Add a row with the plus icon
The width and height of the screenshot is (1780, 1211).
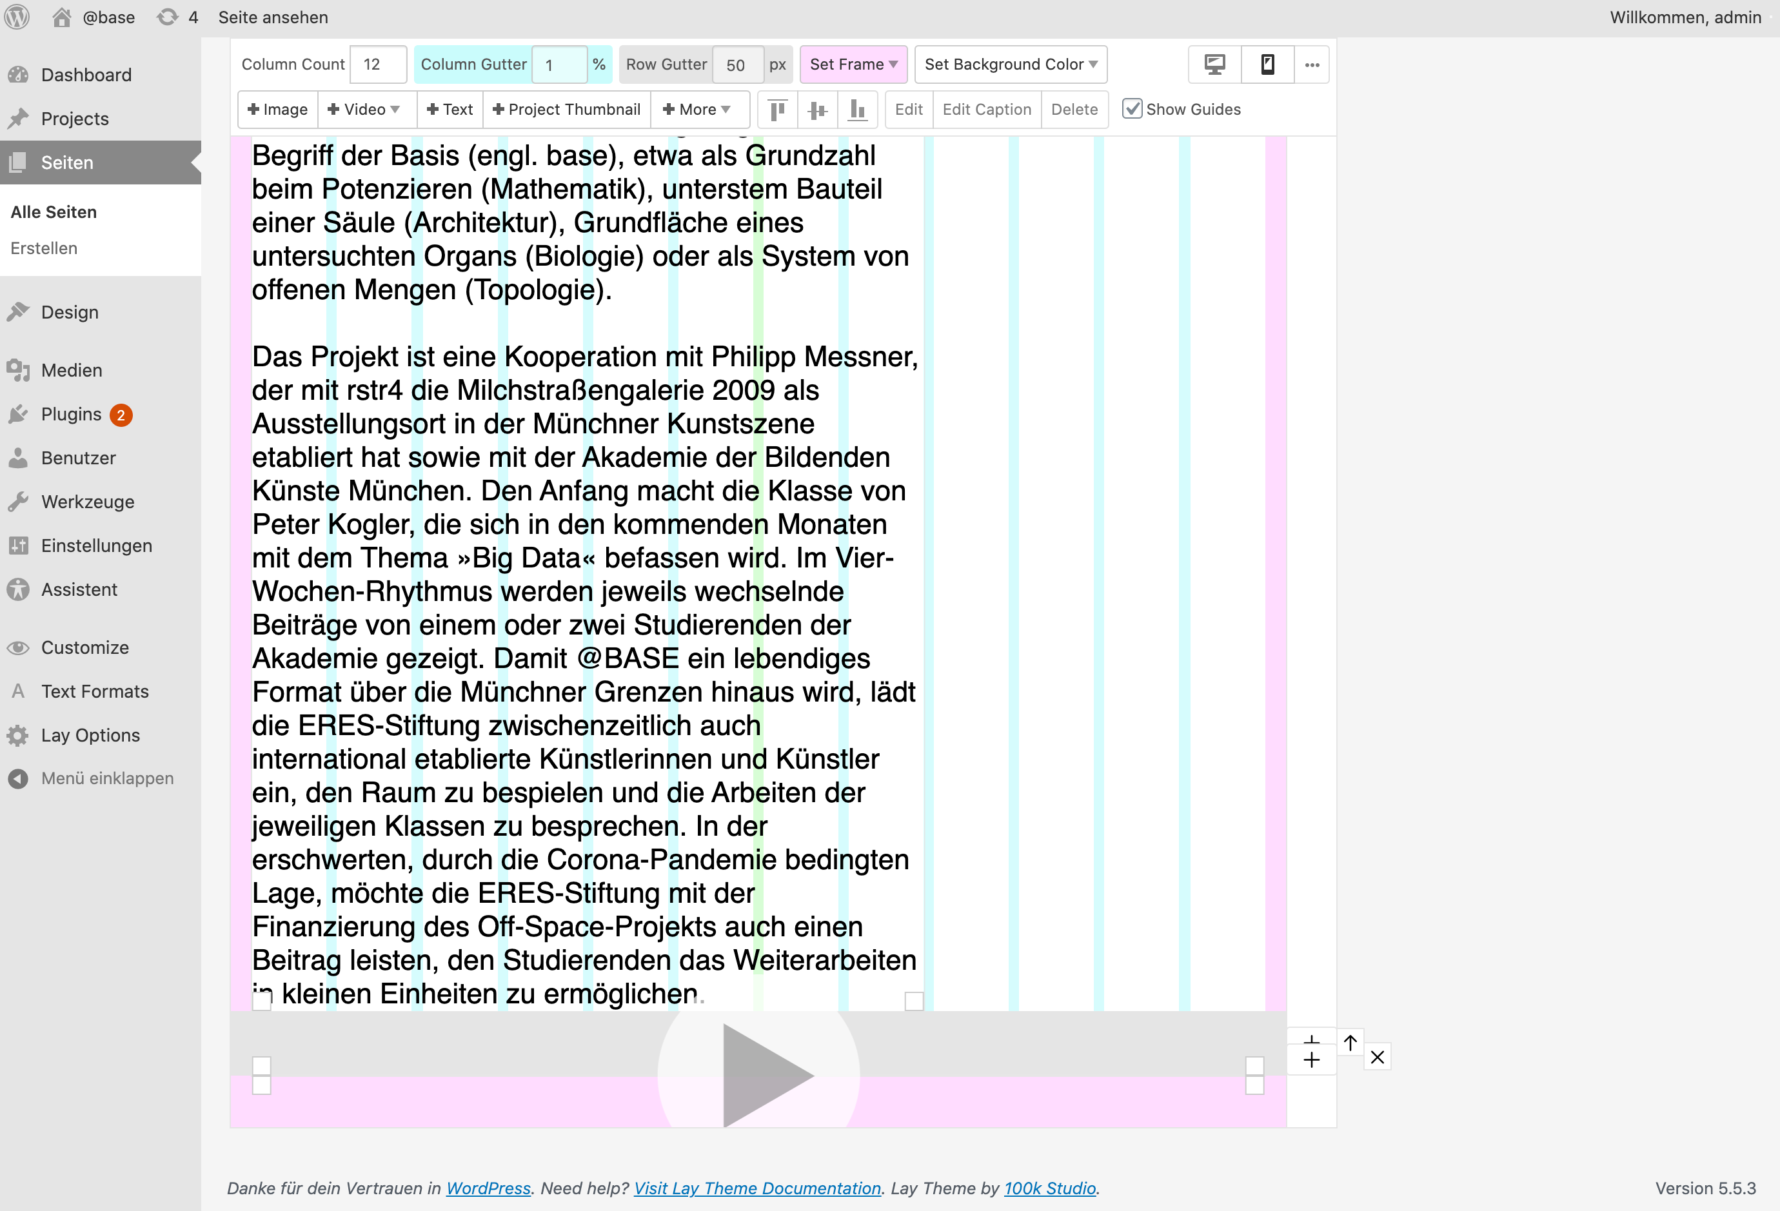(1311, 1059)
